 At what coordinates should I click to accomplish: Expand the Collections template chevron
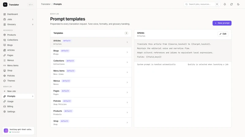(127, 62)
